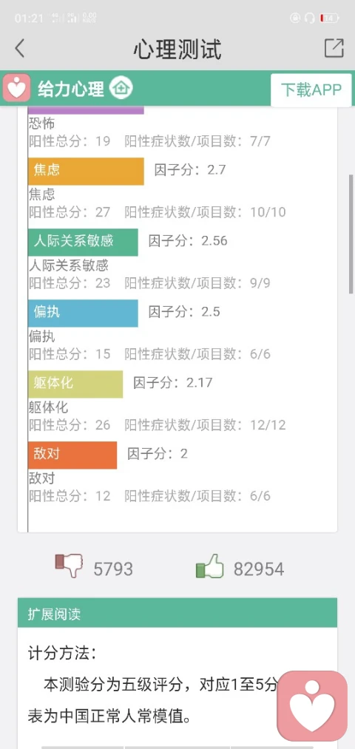Screen dimensions: 355x749
Task: Tap the back arrow icon
Action: click(19, 49)
